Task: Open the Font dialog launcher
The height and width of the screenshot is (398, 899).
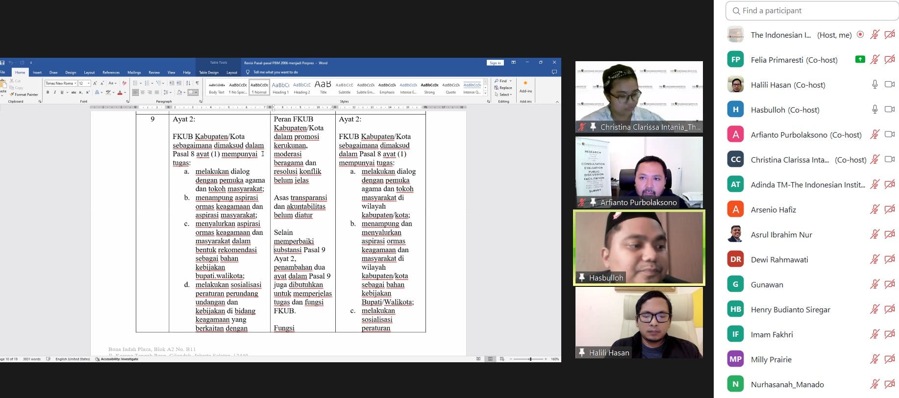Action: [127, 101]
